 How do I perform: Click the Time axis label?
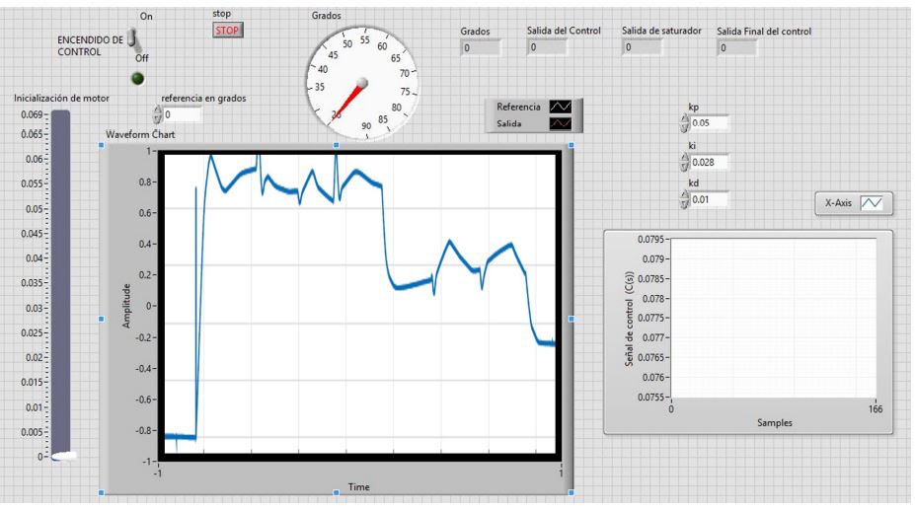tap(359, 486)
